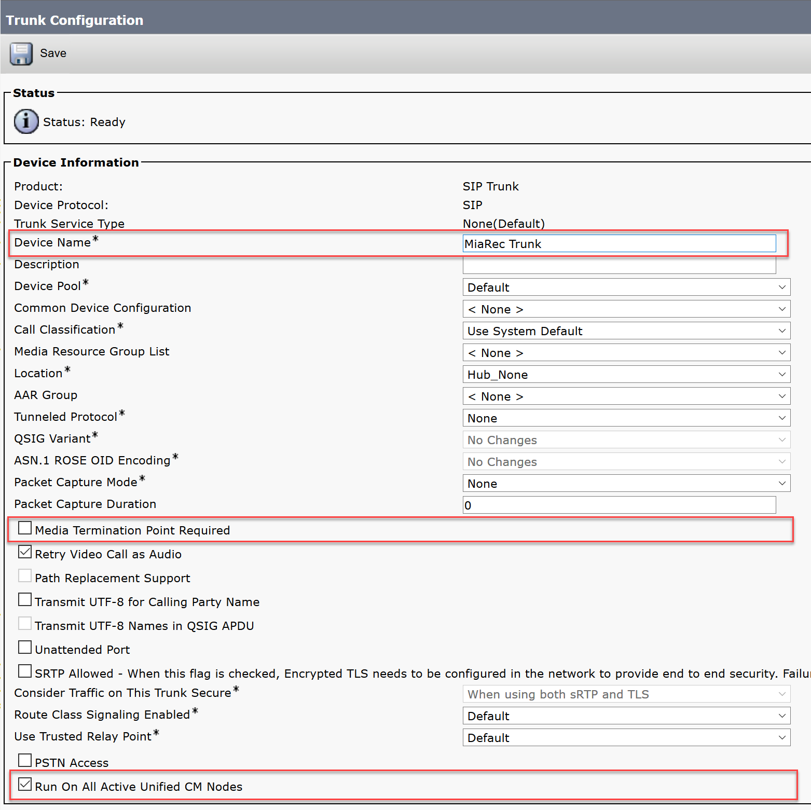Open the Location dropdown showing Hub_None
811x810 pixels.
pyautogui.click(x=626, y=375)
